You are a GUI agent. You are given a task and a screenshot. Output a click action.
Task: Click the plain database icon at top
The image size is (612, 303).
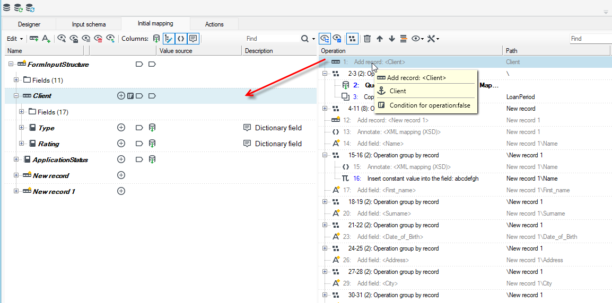7,7
